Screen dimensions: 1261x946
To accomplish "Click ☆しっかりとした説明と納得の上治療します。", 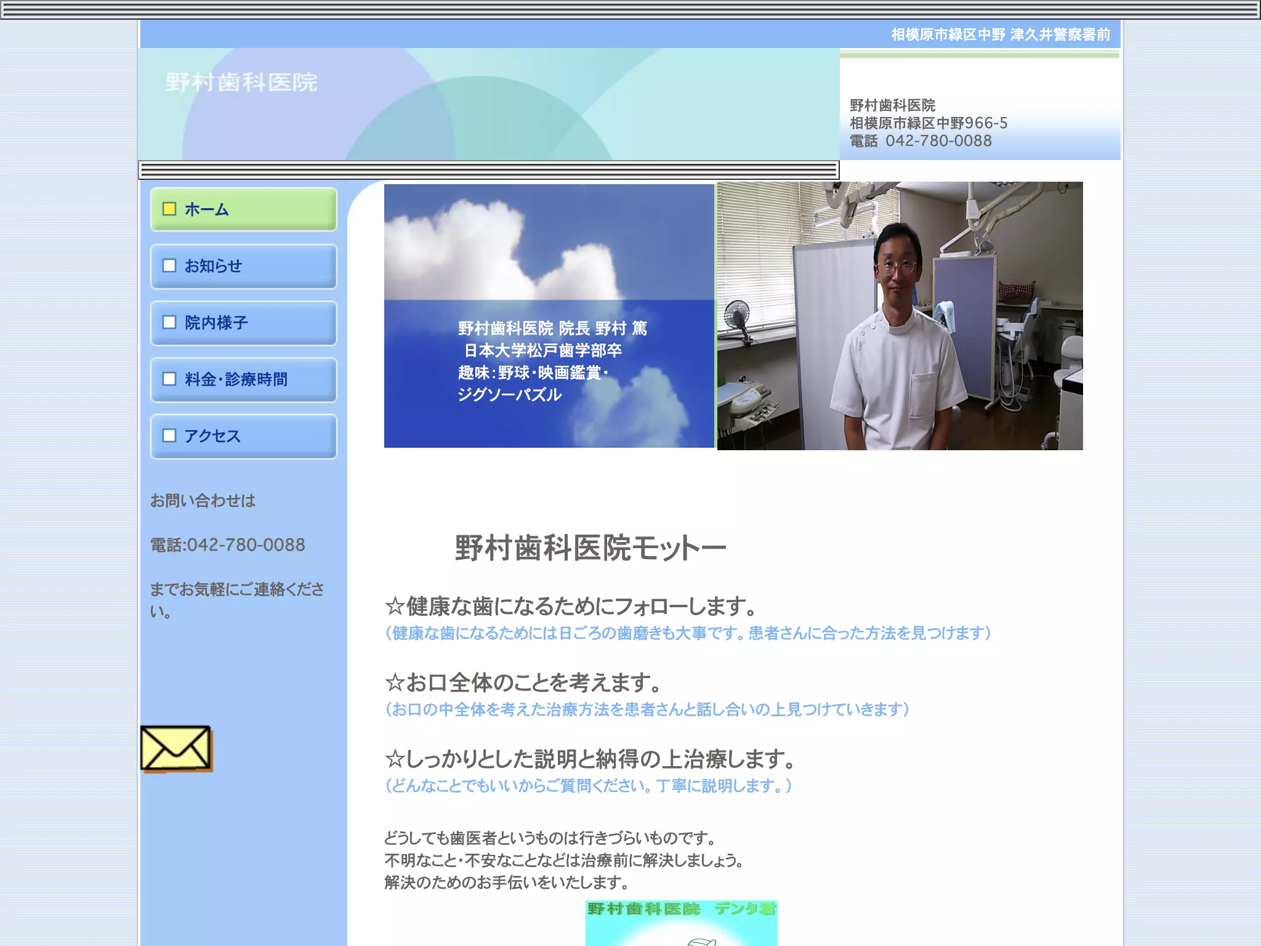I will tap(590, 759).
